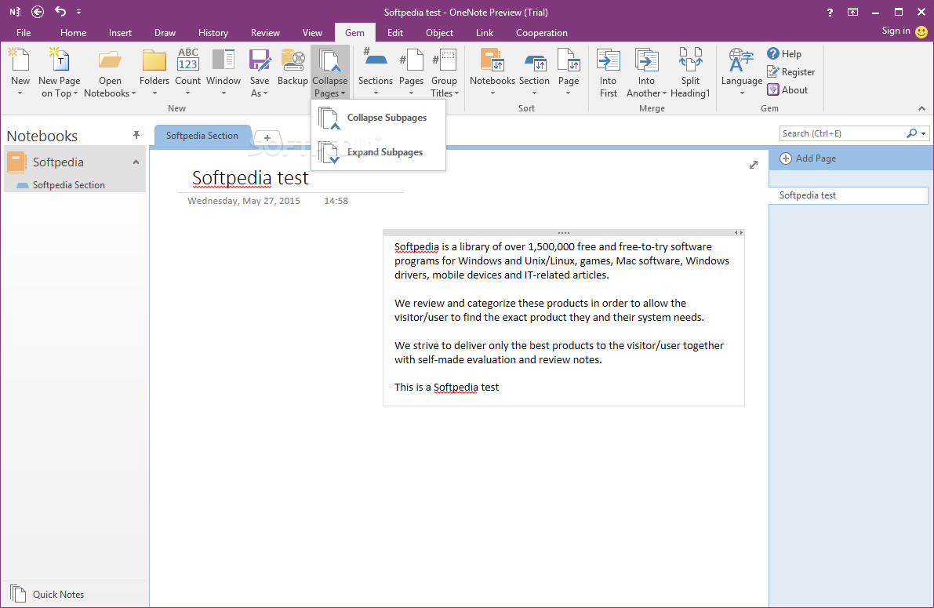Switch to the Edit tab

[x=395, y=33]
